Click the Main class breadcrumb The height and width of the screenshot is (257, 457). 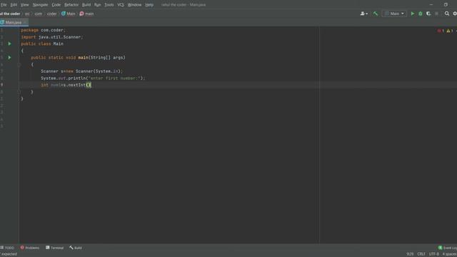[x=69, y=14]
